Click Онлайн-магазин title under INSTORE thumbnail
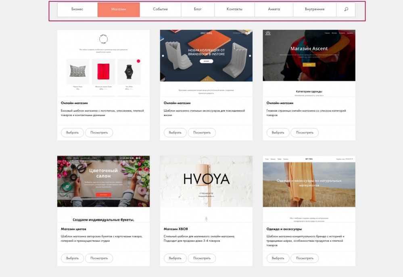This screenshot has width=403, height=277. [177, 103]
